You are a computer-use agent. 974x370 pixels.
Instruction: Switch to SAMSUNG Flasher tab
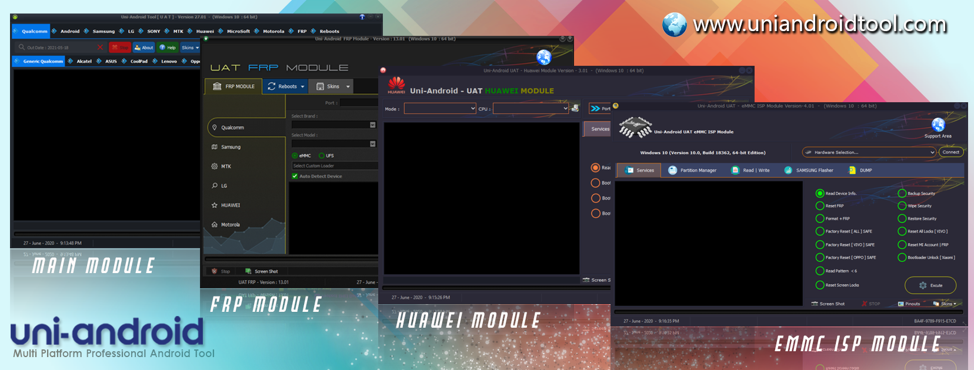tap(809, 170)
